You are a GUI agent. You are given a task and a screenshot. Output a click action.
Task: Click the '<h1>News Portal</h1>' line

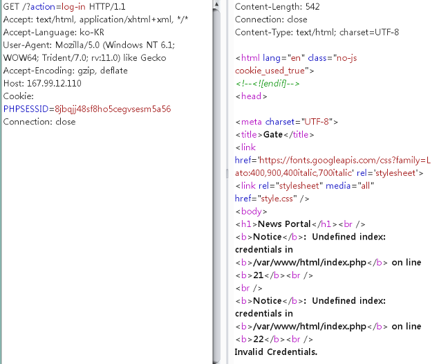[x=300, y=224]
